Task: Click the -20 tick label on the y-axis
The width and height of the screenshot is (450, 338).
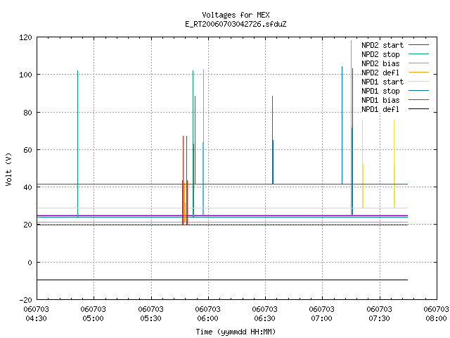Action: tap(25, 300)
